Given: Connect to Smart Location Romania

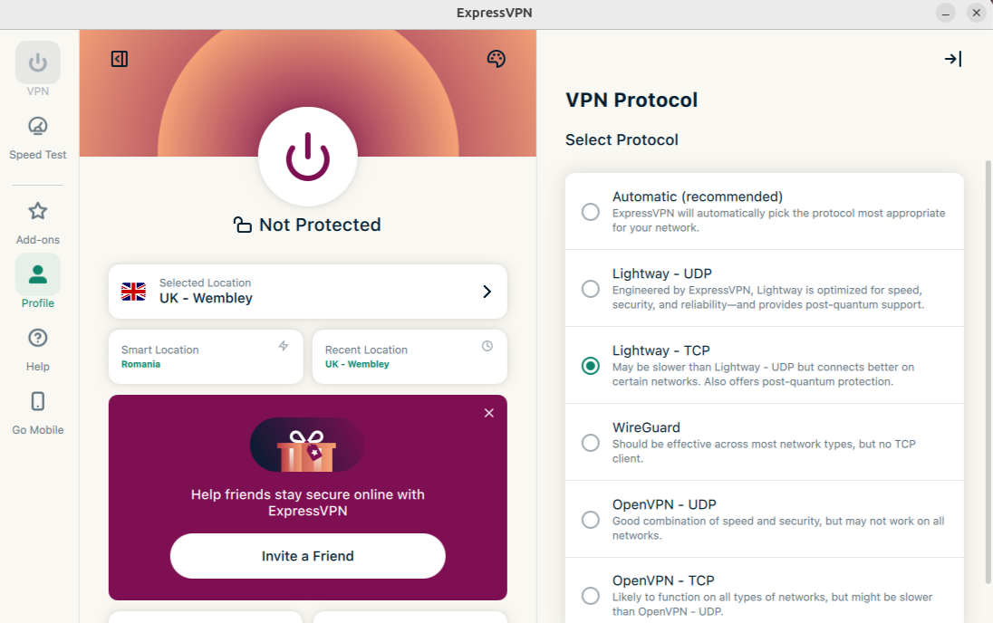Looking at the screenshot, I should pyautogui.click(x=206, y=357).
